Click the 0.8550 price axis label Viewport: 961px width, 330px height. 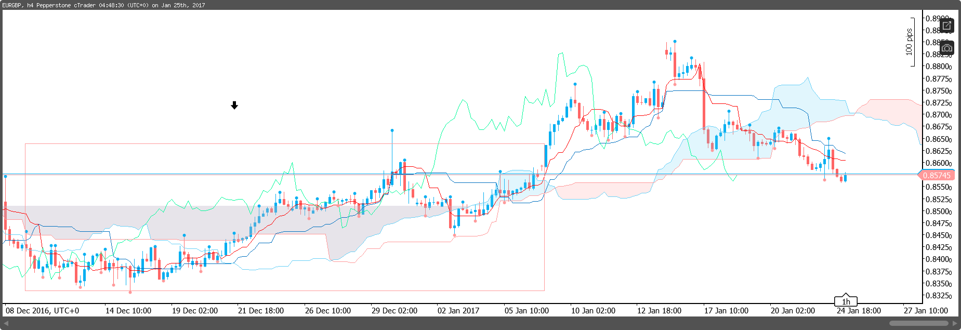(x=939, y=187)
